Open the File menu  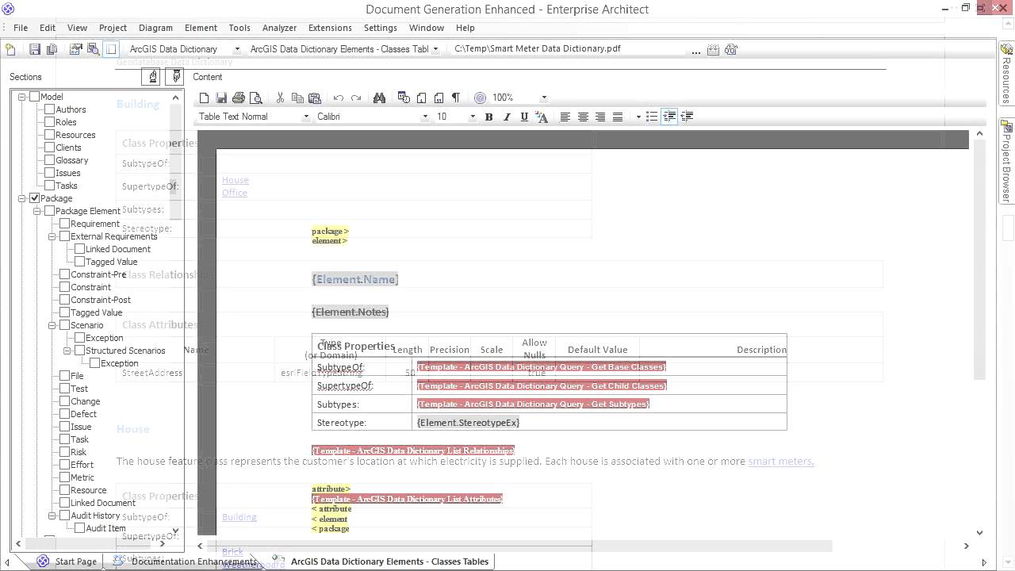click(x=21, y=28)
